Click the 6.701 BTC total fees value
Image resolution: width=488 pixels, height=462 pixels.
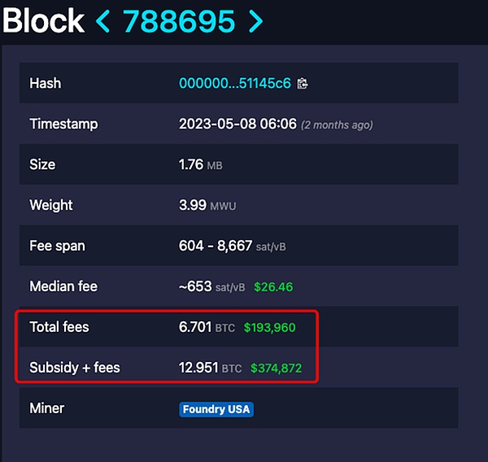tap(207, 327)
